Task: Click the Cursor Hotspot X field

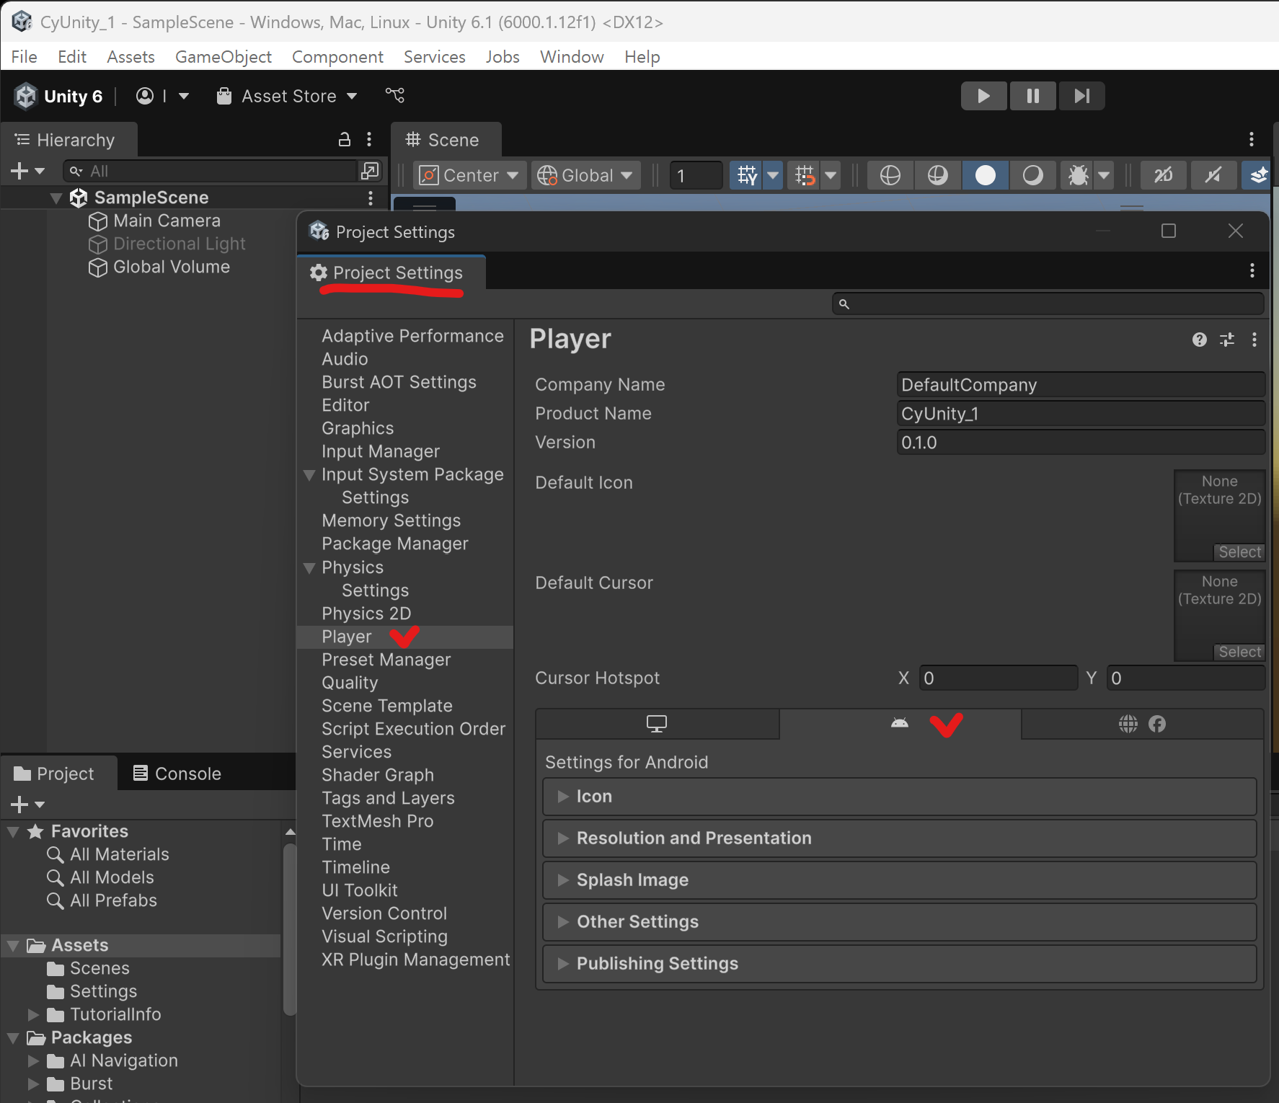Action: tap(999, 678)
